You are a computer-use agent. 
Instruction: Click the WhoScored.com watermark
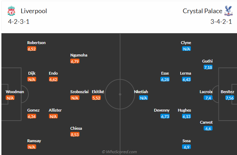(x=119, y=152)
